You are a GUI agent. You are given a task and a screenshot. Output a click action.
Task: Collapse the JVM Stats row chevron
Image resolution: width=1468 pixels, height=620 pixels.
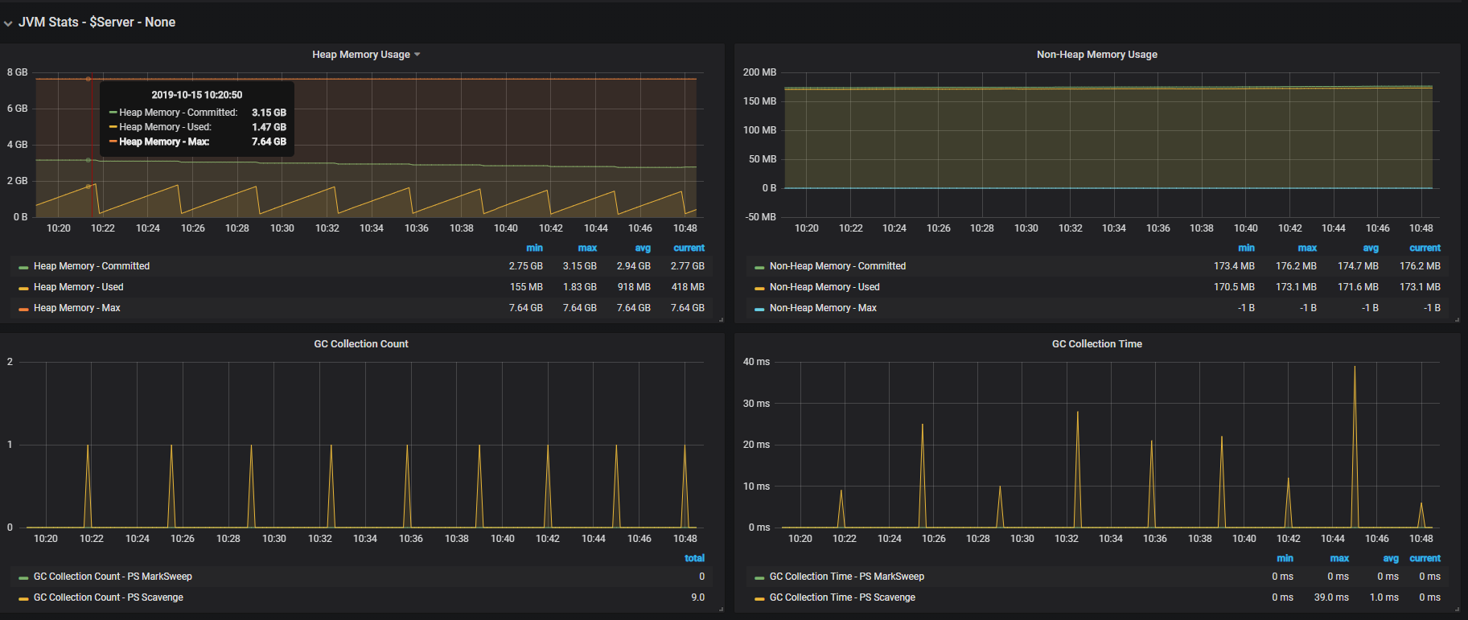coord(8,23)
